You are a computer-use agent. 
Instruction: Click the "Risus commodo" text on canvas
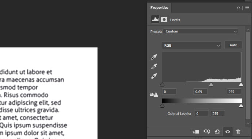coord(26,95)
